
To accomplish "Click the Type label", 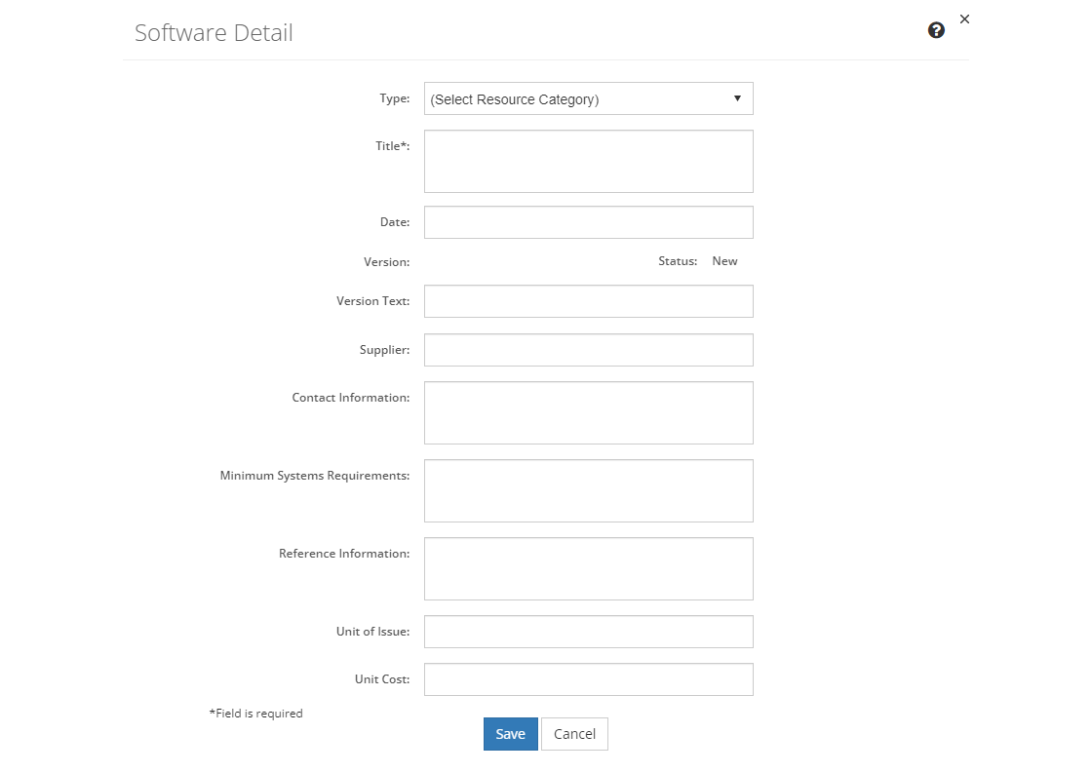I will [394, 98].
